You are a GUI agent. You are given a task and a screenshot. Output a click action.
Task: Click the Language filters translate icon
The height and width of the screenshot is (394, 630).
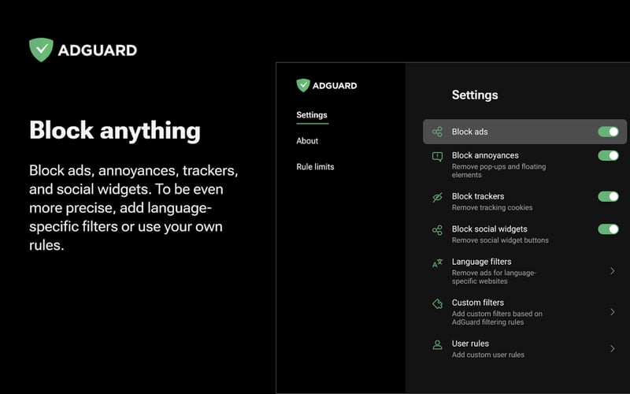click(x=437, y=263)
